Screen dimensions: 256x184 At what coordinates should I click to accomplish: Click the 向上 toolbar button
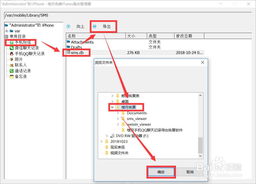pyautogui.click(x=76, y=26)
